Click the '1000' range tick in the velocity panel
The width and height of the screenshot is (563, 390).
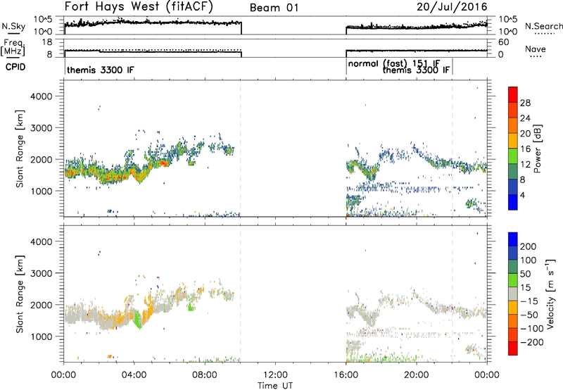tap(42, 336)
